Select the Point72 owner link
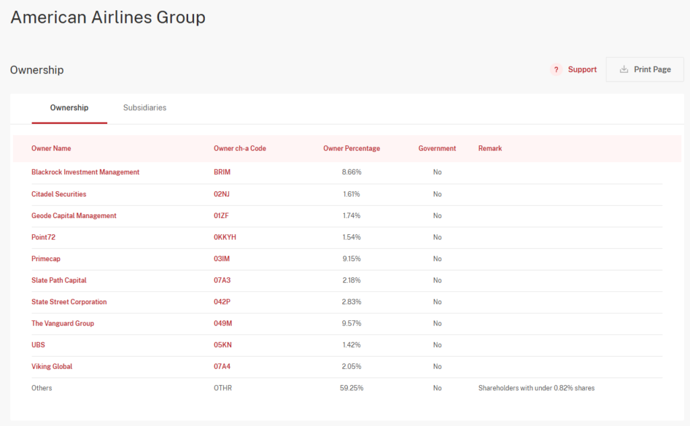Image resolution: width=690 pixels, height=426 pixels. pos(44,237)
